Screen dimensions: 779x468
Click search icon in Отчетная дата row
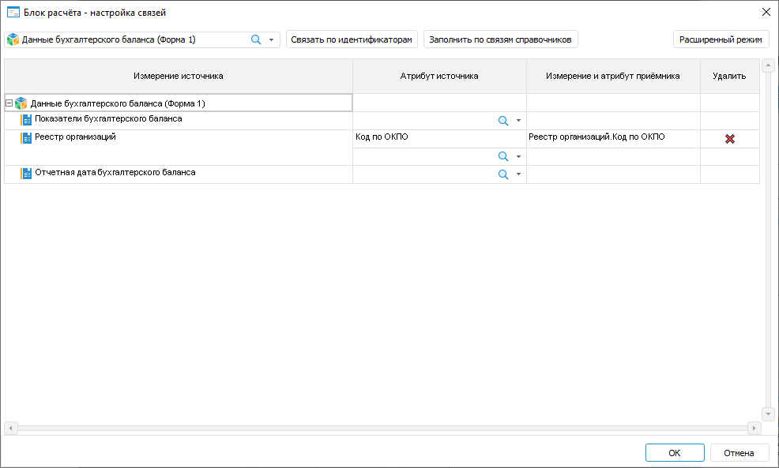(x=502, y=174)
